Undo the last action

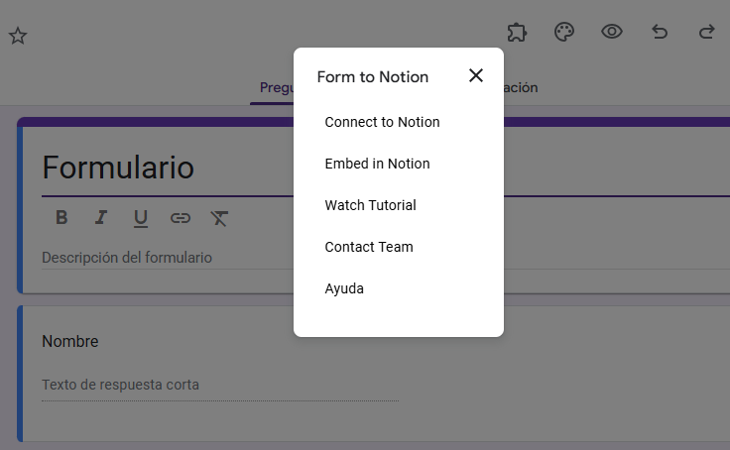point(660,32)
